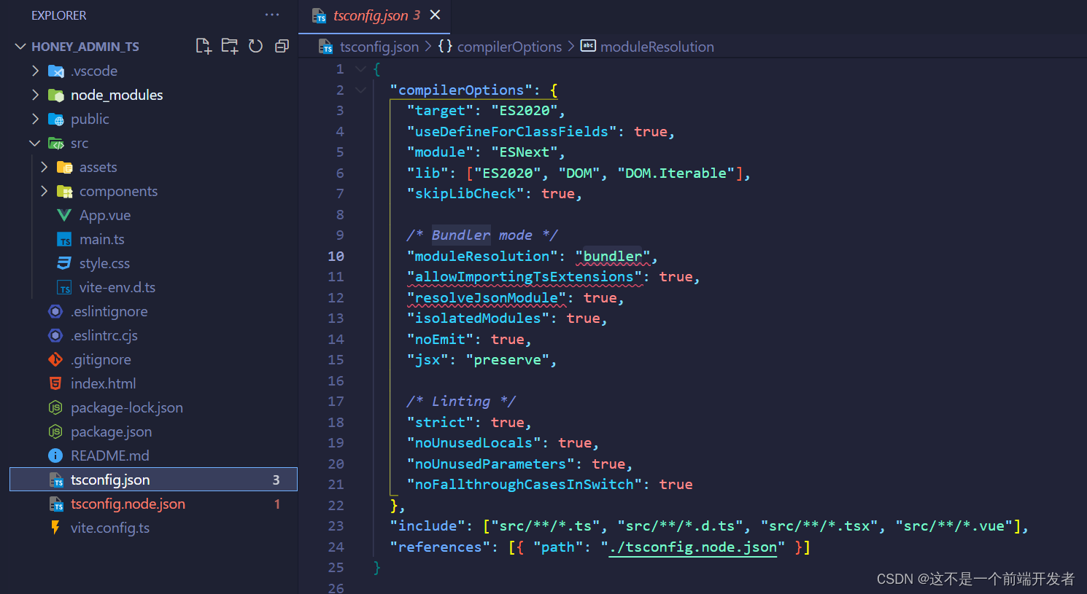Expand the assets folder chevron
The width and height of the screenshot is (1087, 594).
point(44,167)
